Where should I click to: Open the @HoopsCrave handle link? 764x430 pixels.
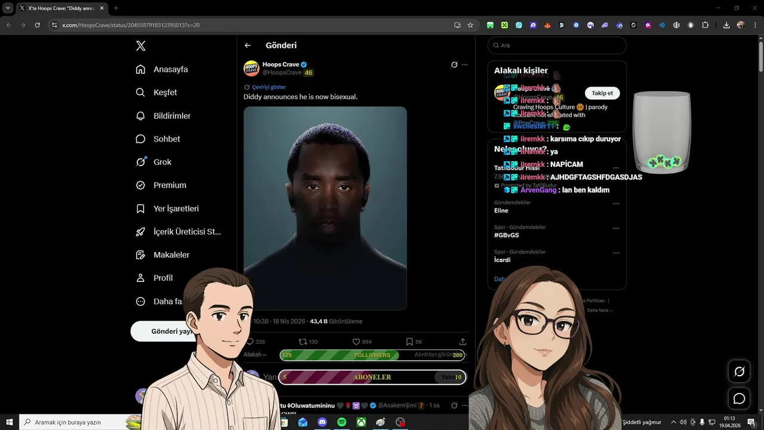pyautogui.click(x=282, y=73)
